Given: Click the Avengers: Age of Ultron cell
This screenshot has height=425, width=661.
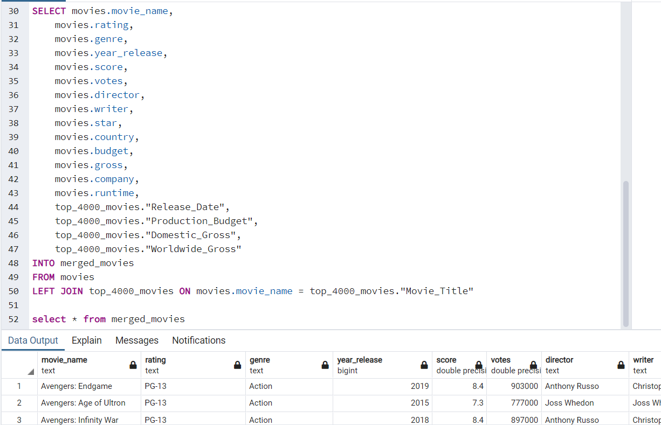Looking at the screenshot, I should (89, 403).
